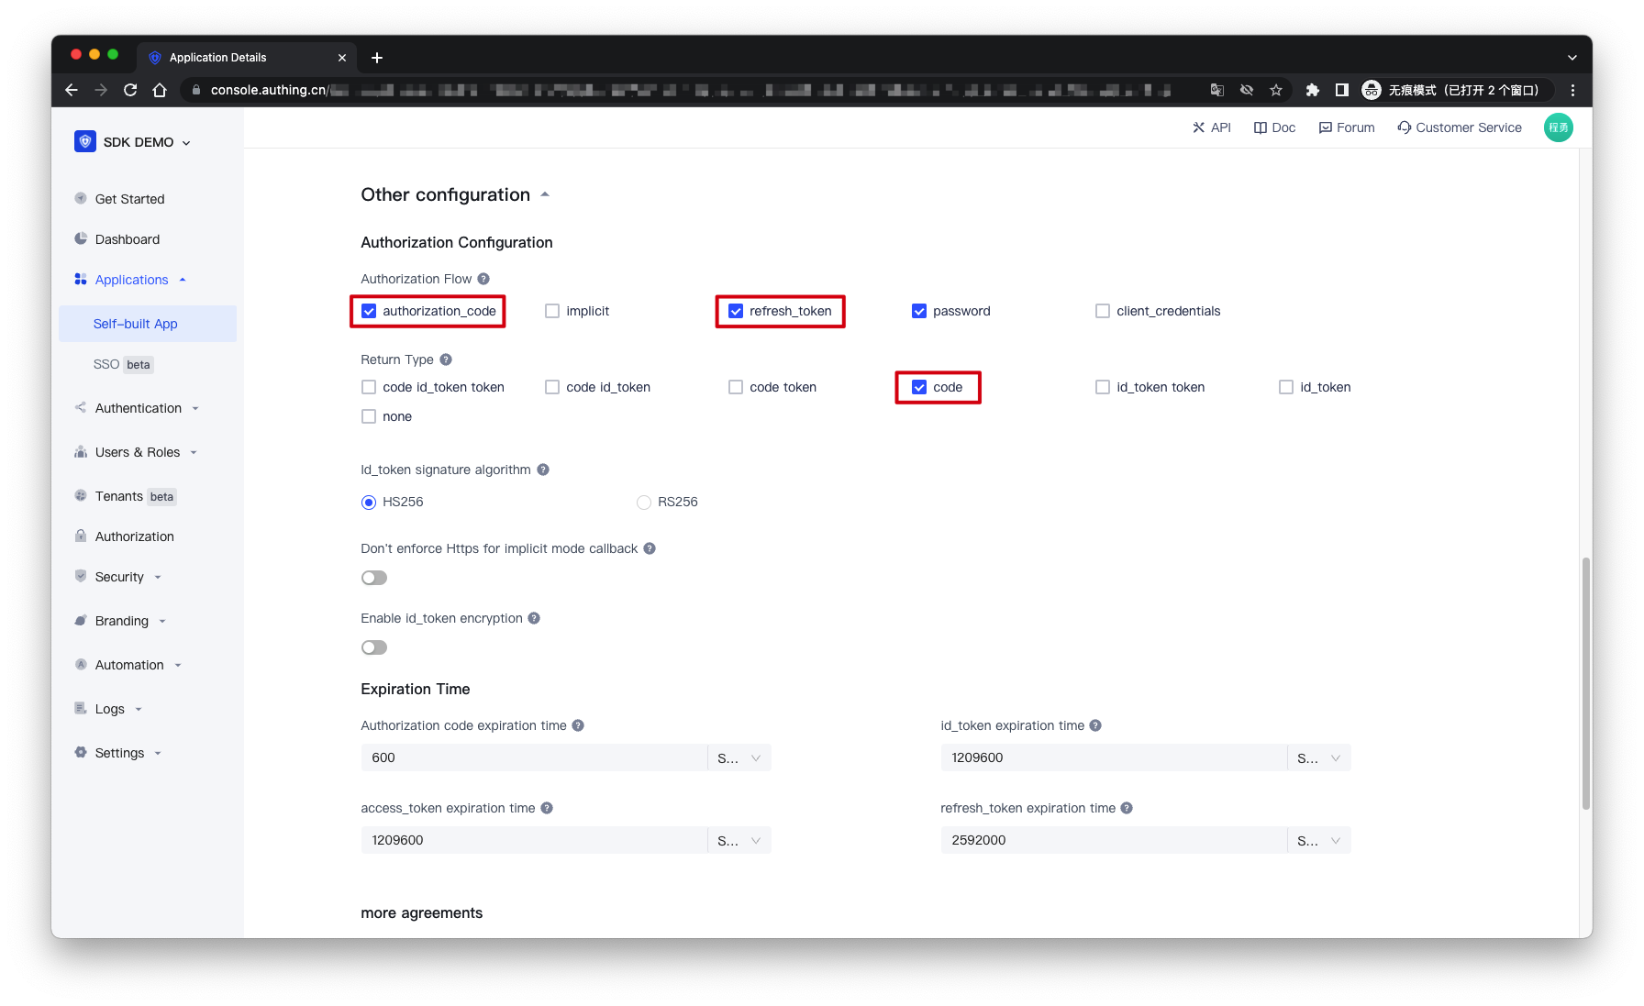The image size is (1644, 1006).
Task: Select the RS256 signature algorithm
Action: coord(644,502)
